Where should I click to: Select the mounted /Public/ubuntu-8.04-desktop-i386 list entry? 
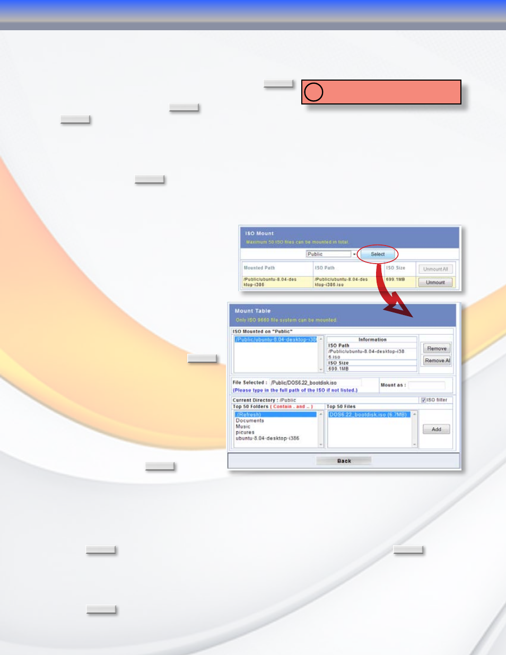[x=276, y=339]
